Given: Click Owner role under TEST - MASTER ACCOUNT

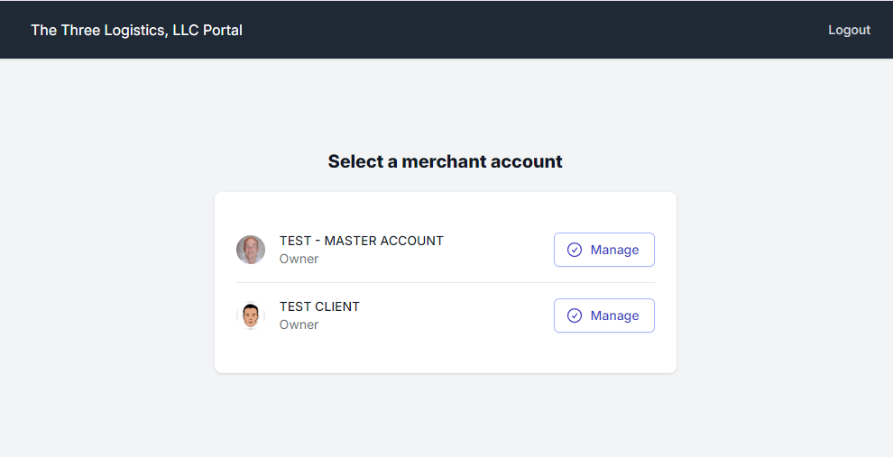Looking at the screenshot, I should (299, 259).
